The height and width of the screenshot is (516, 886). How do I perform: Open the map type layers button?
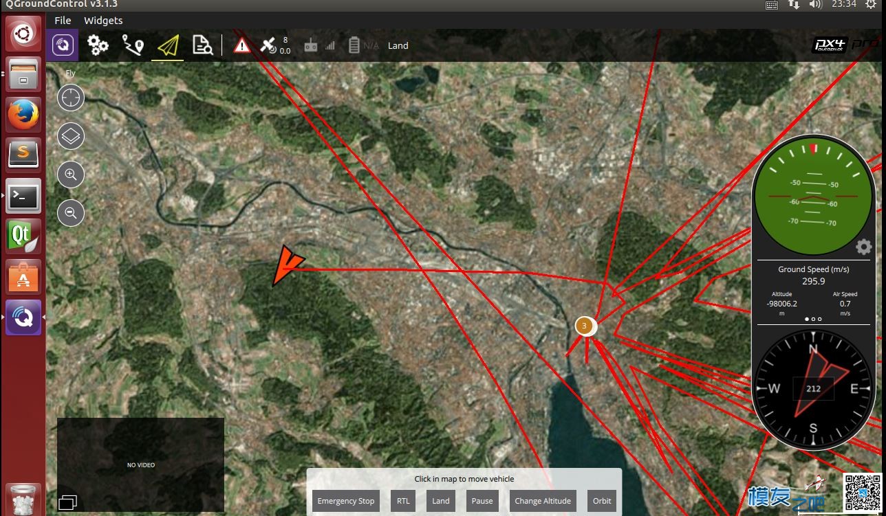click(x=71, y=136)
